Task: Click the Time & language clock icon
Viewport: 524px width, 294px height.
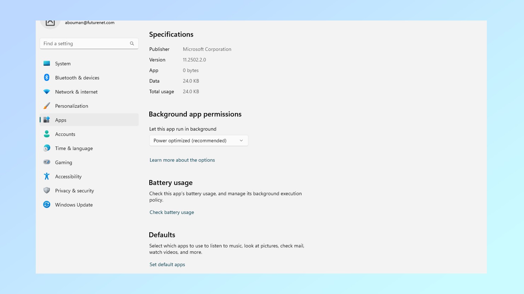Action: (47, 148)
